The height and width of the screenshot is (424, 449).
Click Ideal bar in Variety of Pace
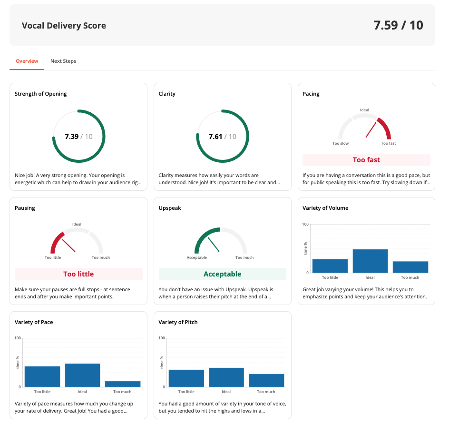click(82, 375)
